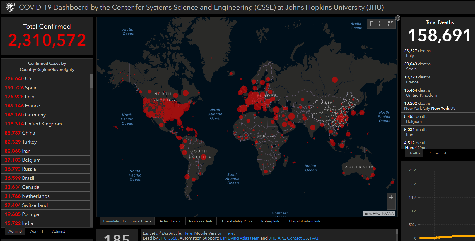Select United Kingdom in confirmed cases list
This screenshot has height=241, width=475.
(46, 124)
